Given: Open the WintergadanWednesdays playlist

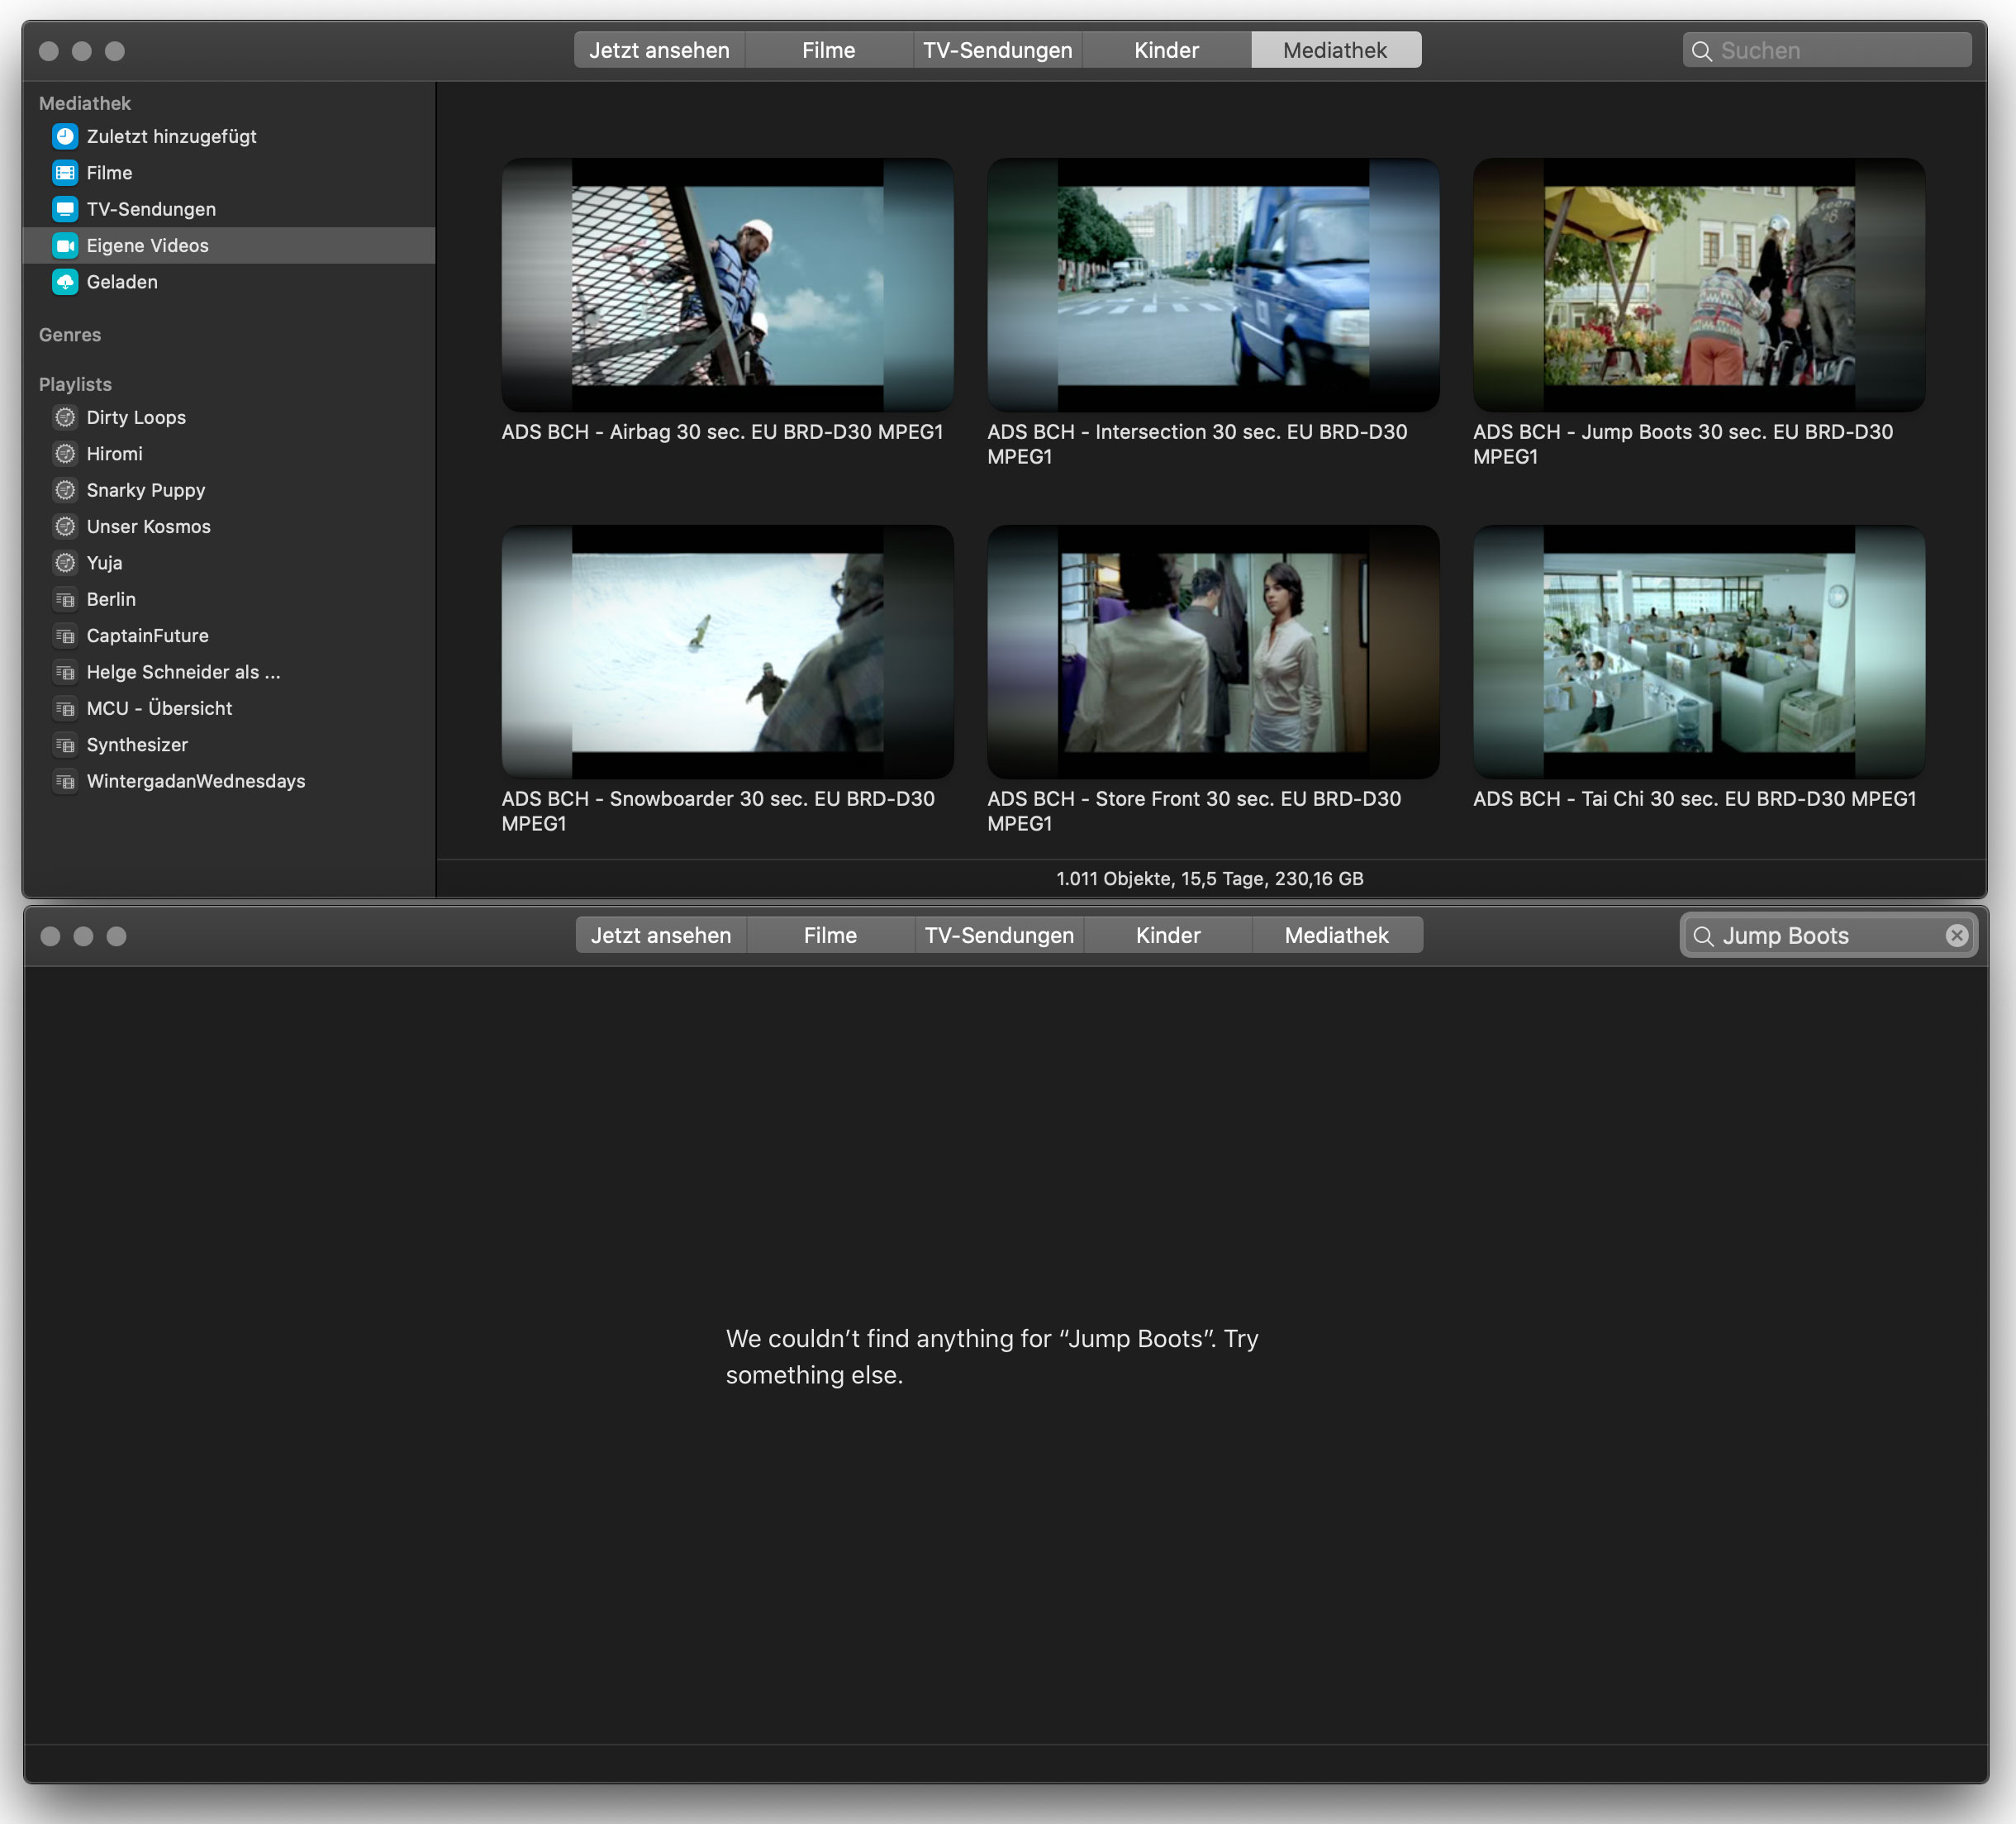Looking at the screenshot, I should coord(196,782).
